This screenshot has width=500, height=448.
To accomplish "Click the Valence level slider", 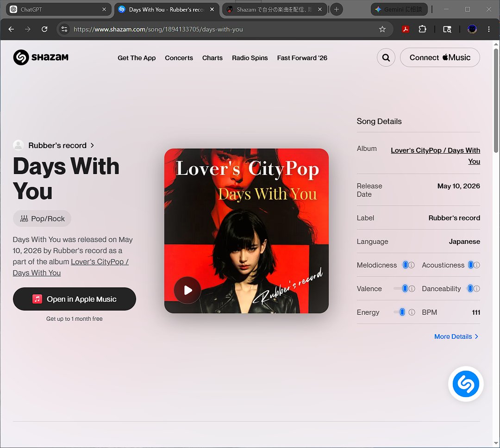I will tap(400, 289).
